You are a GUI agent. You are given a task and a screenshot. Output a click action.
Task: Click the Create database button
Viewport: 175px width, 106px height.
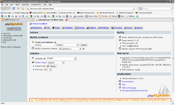pos(84,45)
